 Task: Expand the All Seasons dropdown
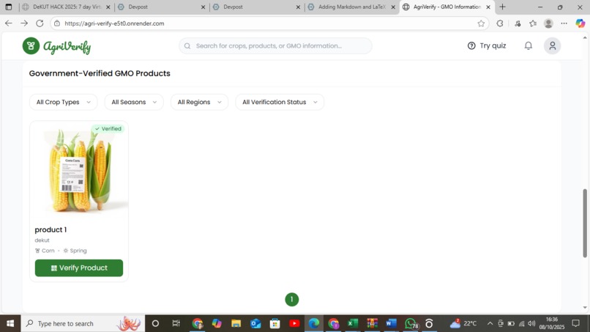(x=134, y=102)
